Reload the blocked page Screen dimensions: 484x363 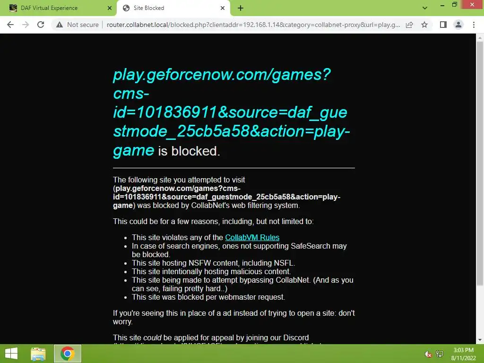[x=41, y=25]
